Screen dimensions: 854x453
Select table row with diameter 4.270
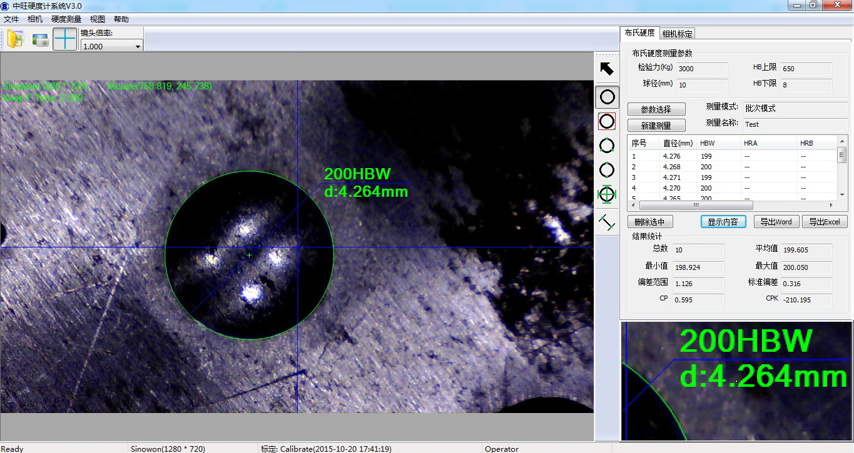click(x=732, y=188)
